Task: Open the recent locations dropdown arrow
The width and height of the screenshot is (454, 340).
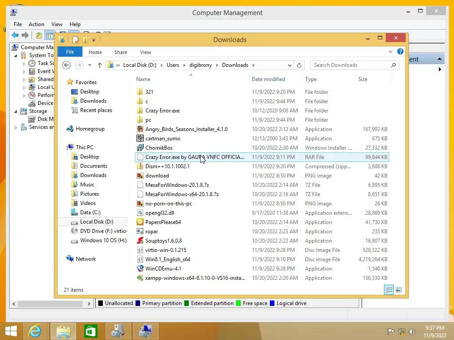Action: (x=90, y=66)
